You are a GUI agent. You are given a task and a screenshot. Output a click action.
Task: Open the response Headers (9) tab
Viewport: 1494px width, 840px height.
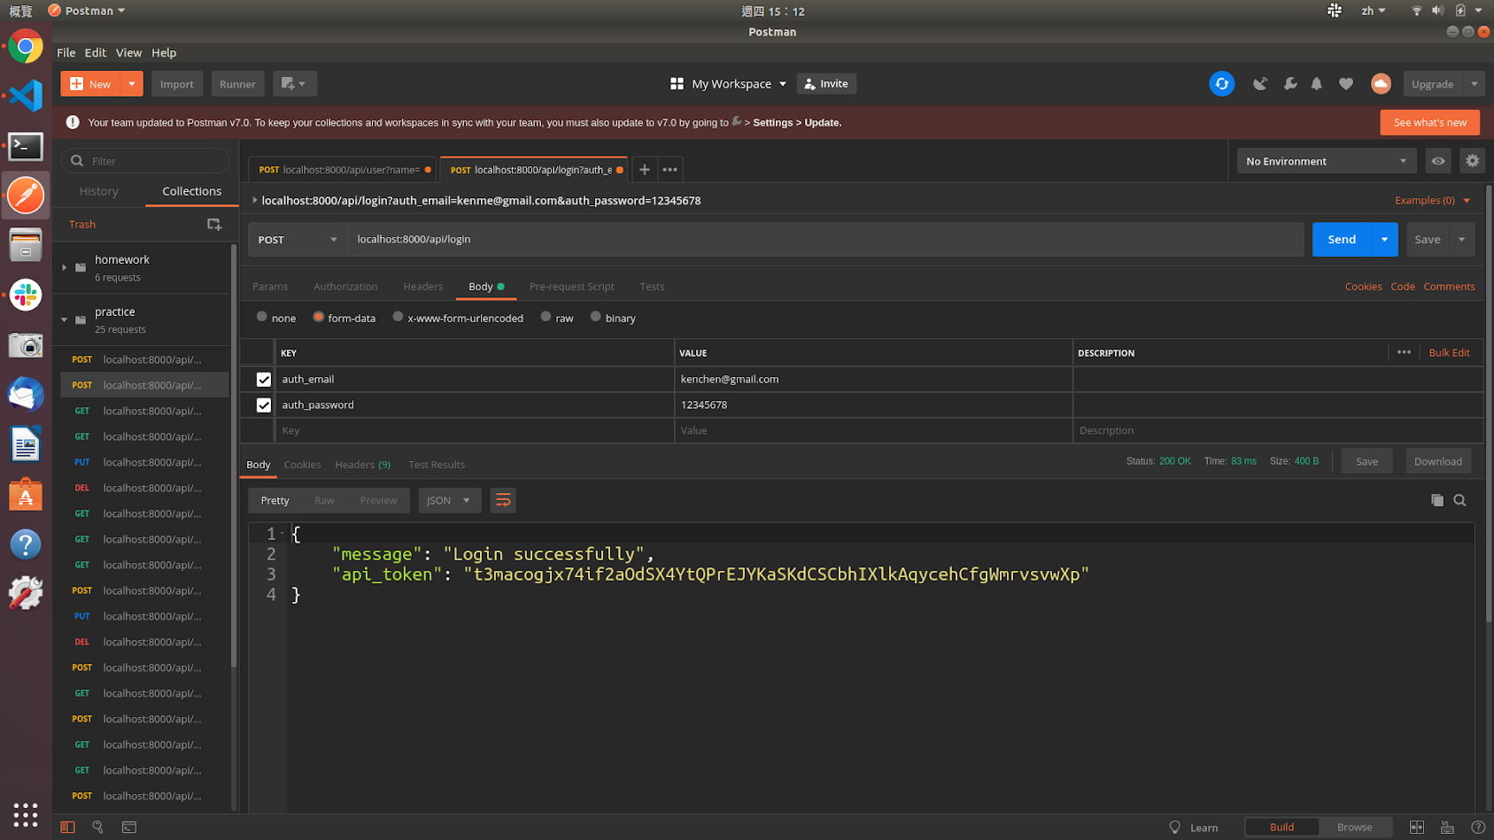click(x=362, y=464)
